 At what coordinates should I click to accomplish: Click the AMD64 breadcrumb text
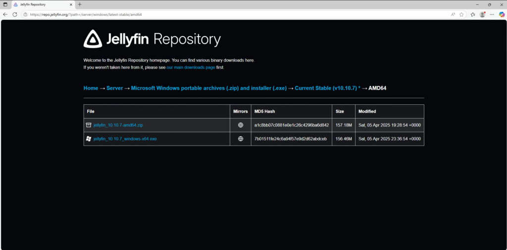tap(377, 88)
